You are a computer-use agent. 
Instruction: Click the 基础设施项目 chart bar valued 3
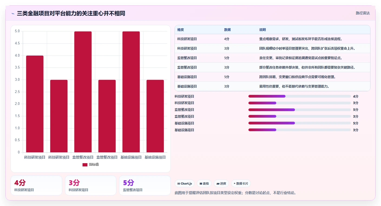155,116
